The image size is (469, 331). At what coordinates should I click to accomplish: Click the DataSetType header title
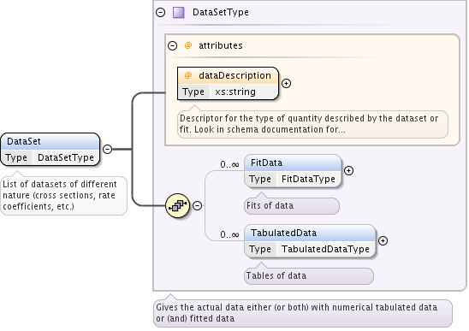[221, 12]
